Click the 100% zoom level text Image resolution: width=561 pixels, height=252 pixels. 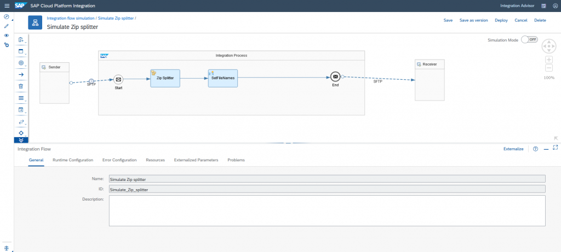(549, 78)
